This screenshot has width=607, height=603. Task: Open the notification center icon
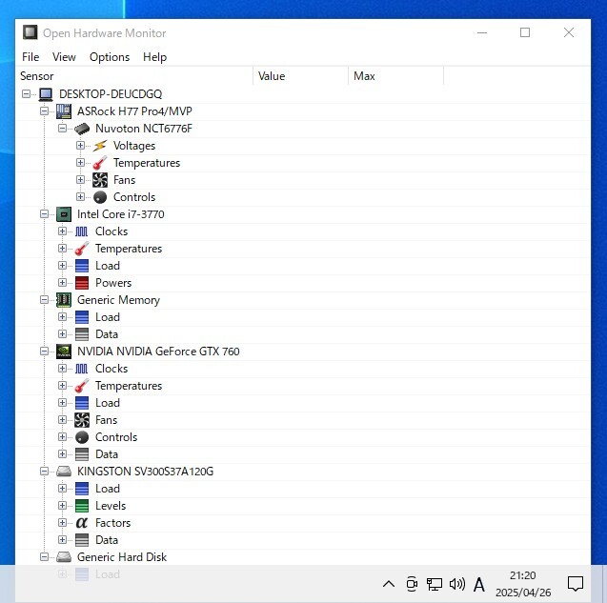coord(576,584)
